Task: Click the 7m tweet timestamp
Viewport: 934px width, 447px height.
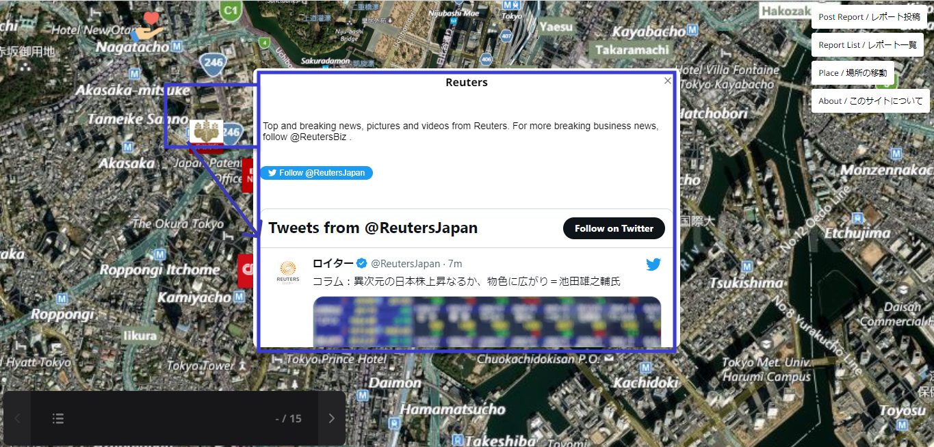Action: pyautogui.click(x=455, y=264)
